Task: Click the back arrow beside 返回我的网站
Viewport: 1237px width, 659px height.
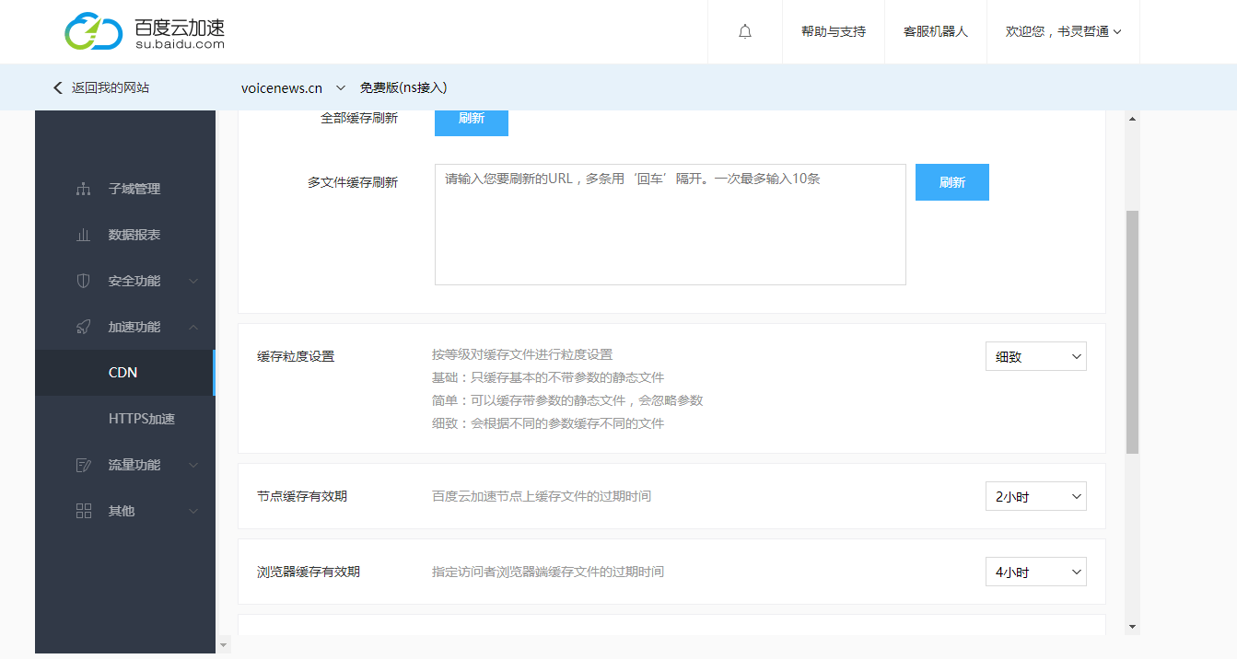Action: [58, 87]
